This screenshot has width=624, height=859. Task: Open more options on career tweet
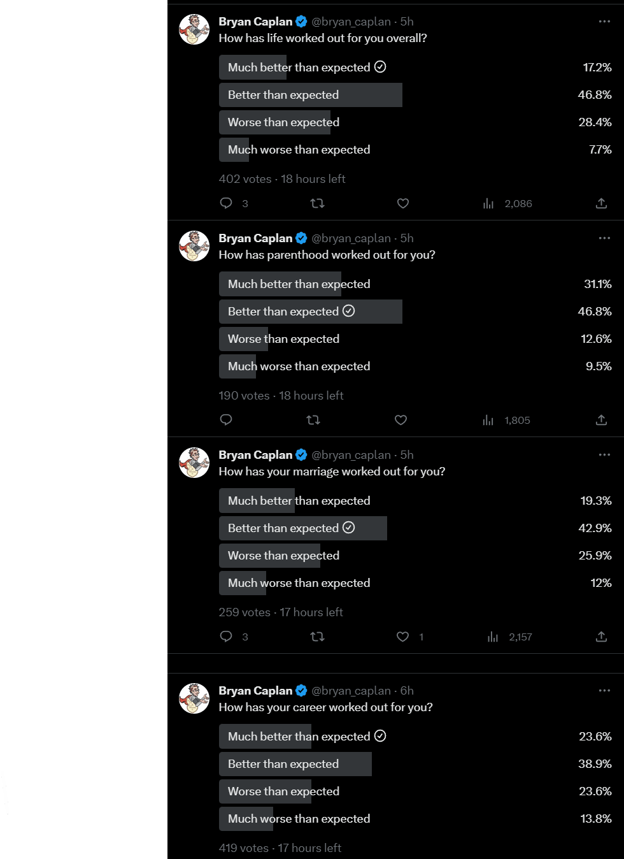point(604,691)
